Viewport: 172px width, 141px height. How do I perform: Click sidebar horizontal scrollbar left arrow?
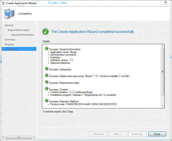(3, 137)
